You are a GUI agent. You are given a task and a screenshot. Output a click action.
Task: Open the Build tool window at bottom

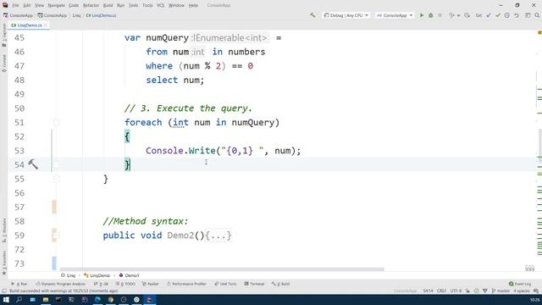click(x=280, y=284)
